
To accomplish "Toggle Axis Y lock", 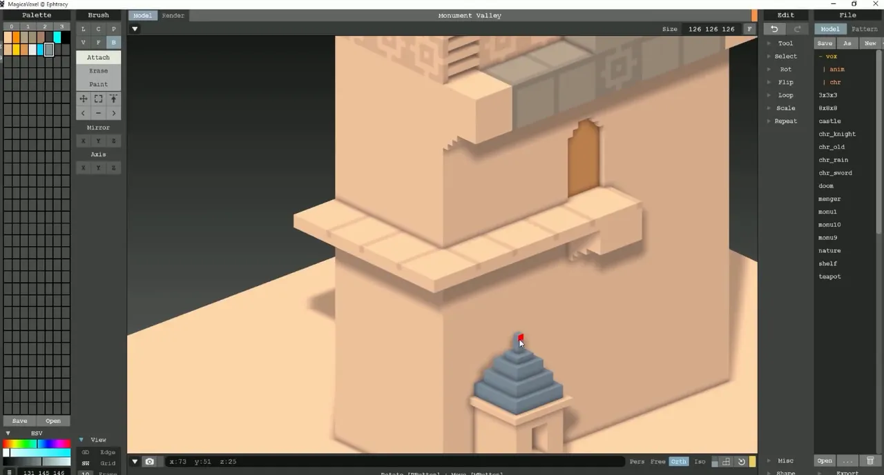I will point(98,168).
